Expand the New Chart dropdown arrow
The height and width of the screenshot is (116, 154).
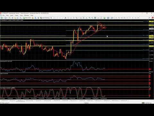3,18
